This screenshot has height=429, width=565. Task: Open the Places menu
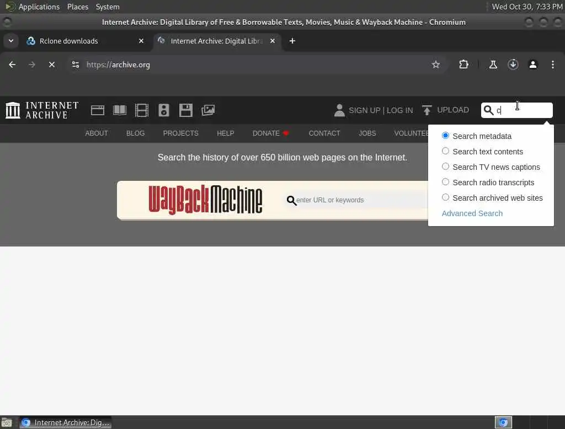coord(78,7)
